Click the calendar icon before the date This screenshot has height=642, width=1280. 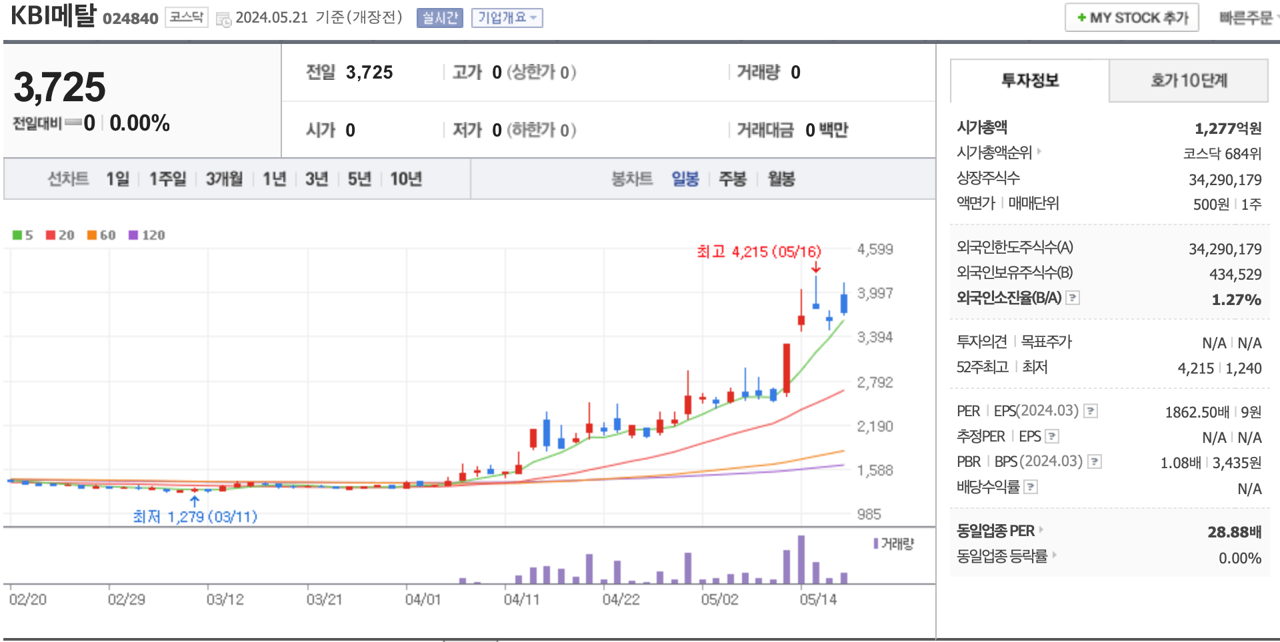(x=224, y=19)
